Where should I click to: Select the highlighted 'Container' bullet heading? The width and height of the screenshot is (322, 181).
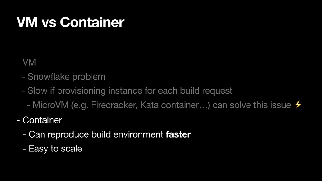pos(42,120)
